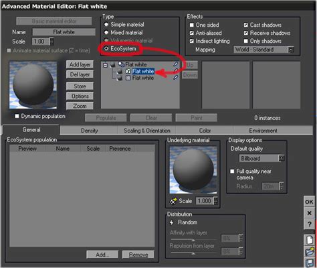
Task: Click the Clear button
Action: 151,118
